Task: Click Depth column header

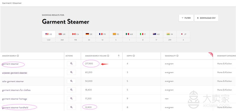Action: [x=129, y=56]
